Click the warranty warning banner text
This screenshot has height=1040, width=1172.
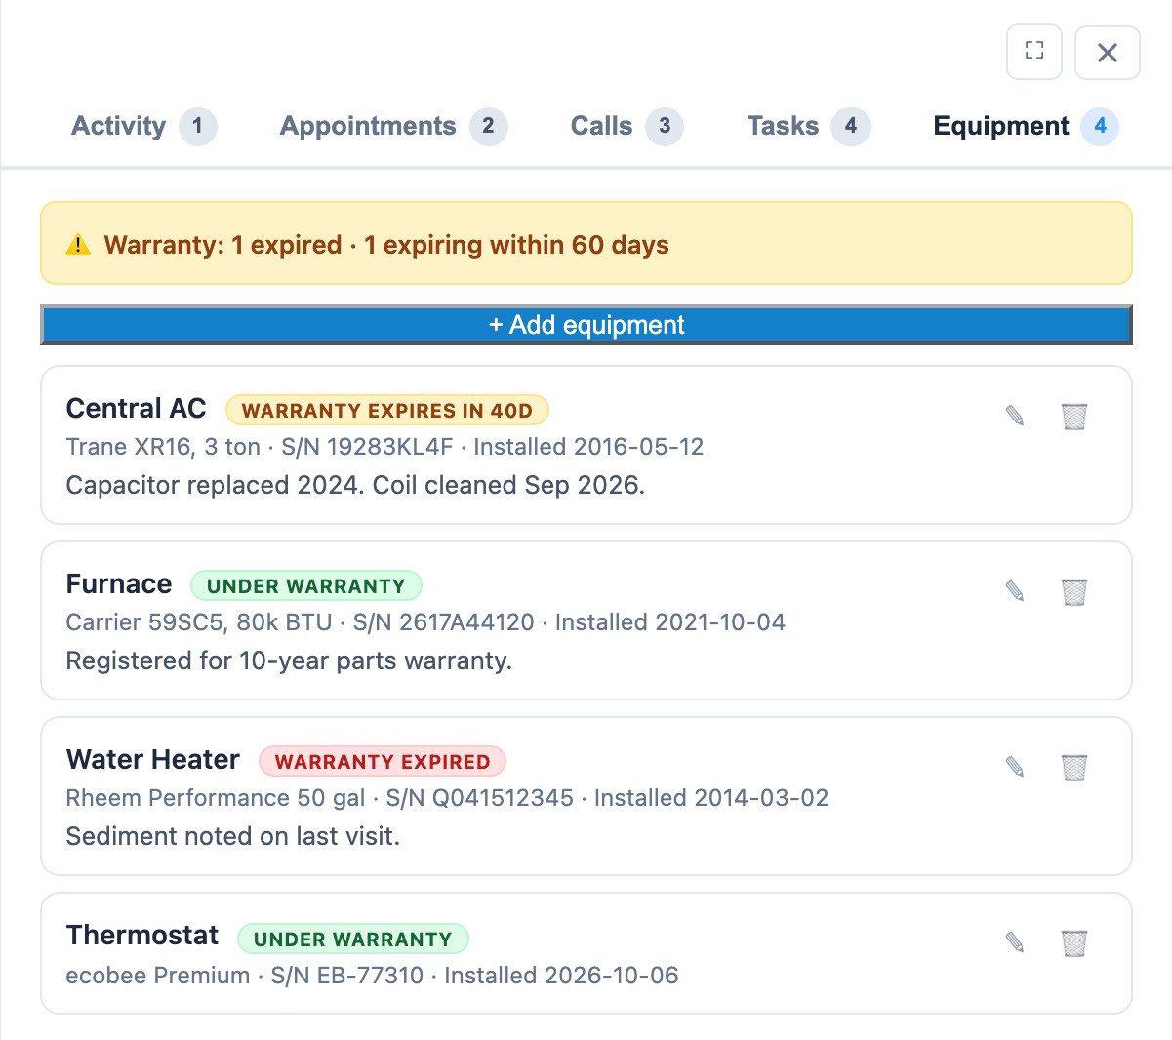point(386,245)
